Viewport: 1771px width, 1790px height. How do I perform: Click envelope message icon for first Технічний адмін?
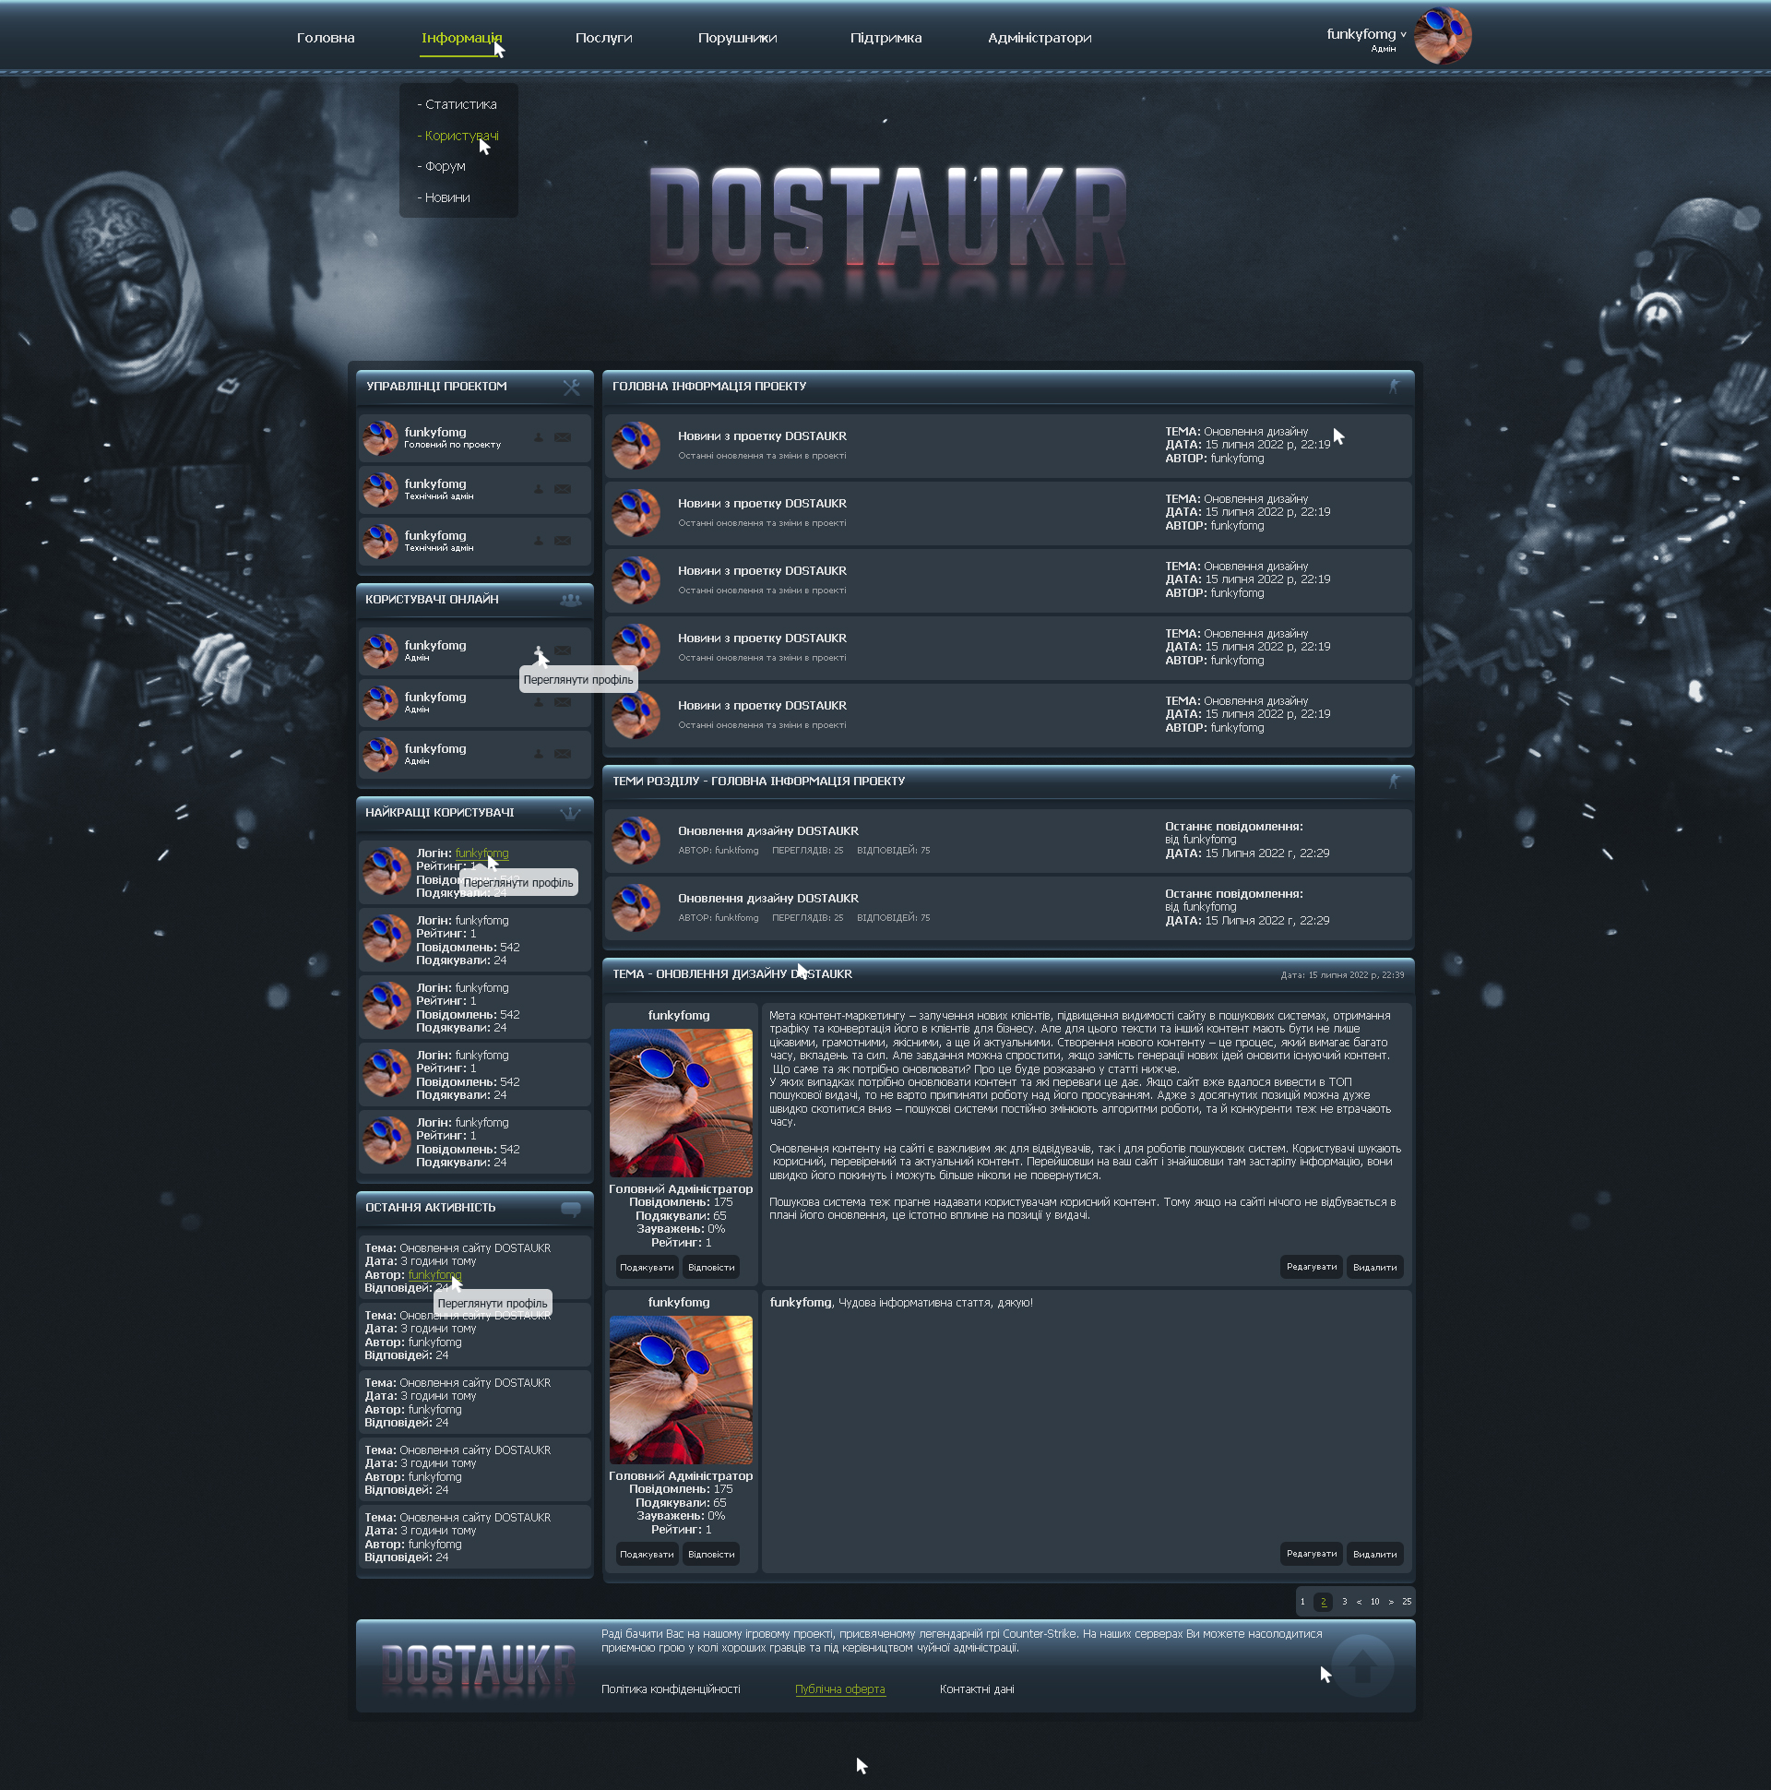pyautogui.click(x=563, y=489)
